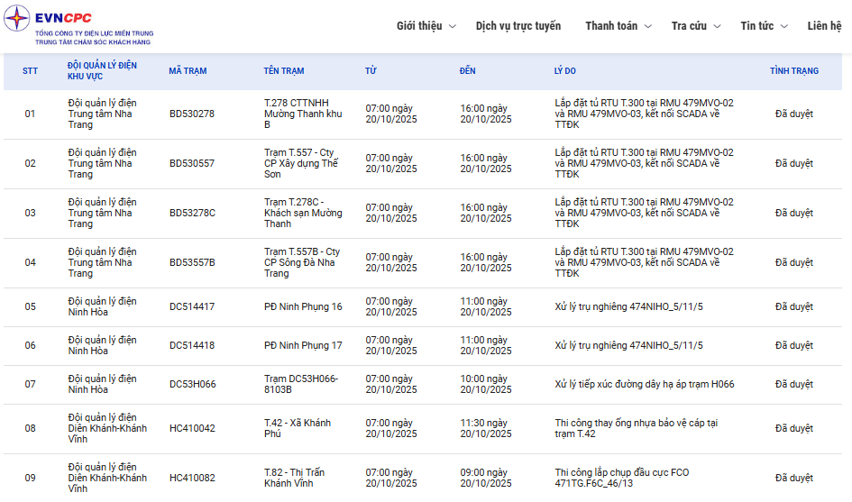
Task: Expand the Giới thiệu dropdown chevron
Action: (452, 27)
